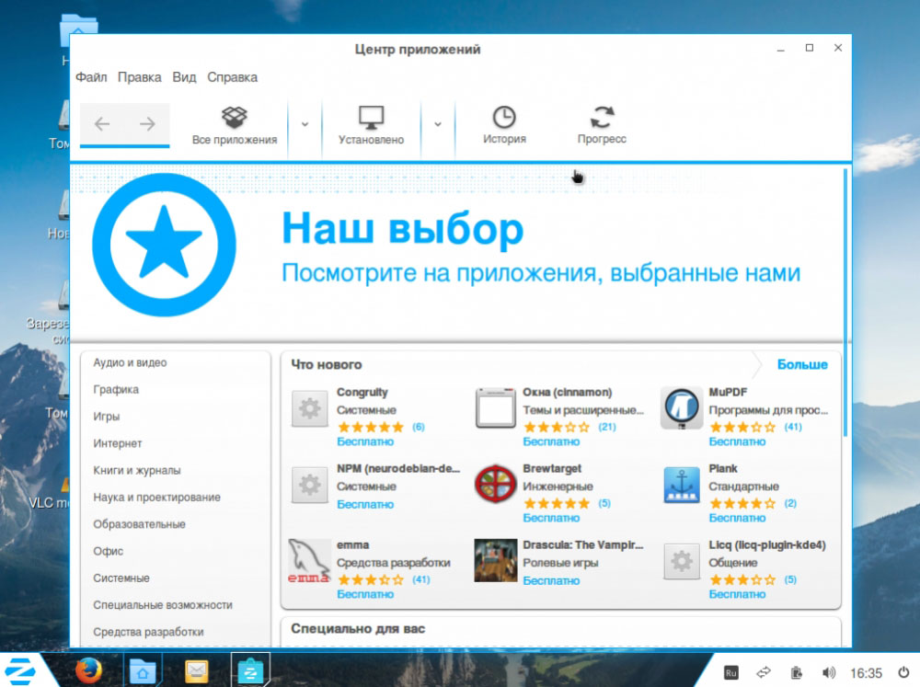Open the All applications toolbar icon

tap(234, 116)
